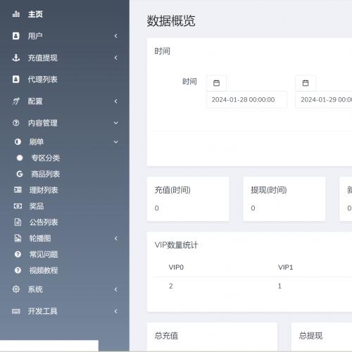Click the keyboard icon beside 开发工具

pyautogui.click(x=16, y=311)
